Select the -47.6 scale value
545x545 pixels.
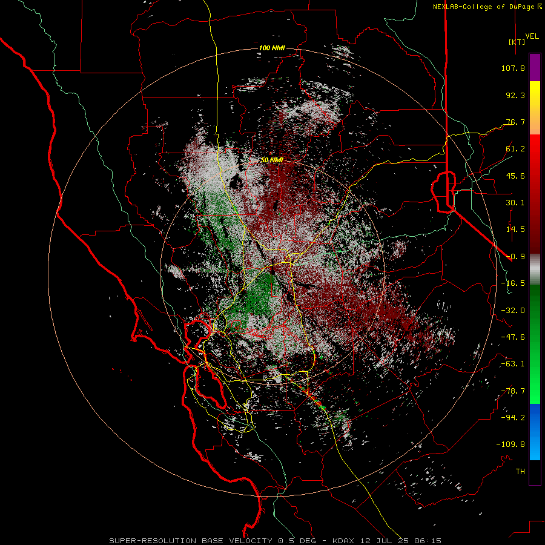513,337
